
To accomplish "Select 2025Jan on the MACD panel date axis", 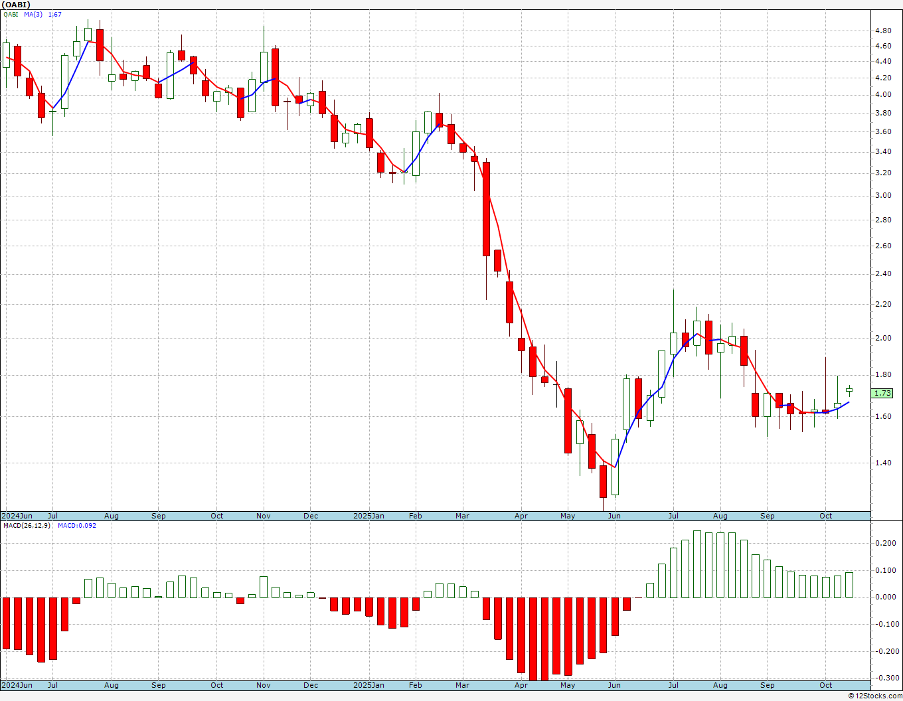I will tap(369, 685).
